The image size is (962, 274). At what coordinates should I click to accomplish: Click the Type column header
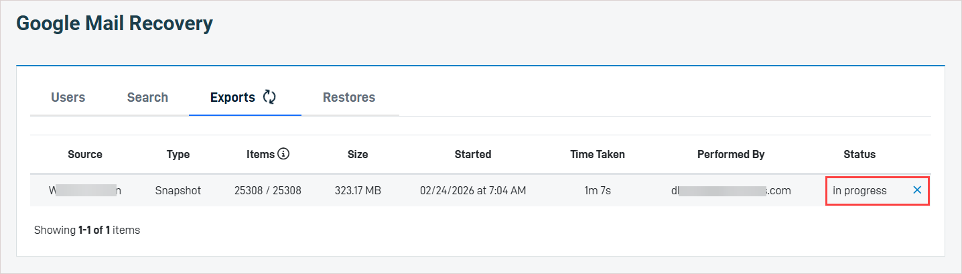click(178, 155)
